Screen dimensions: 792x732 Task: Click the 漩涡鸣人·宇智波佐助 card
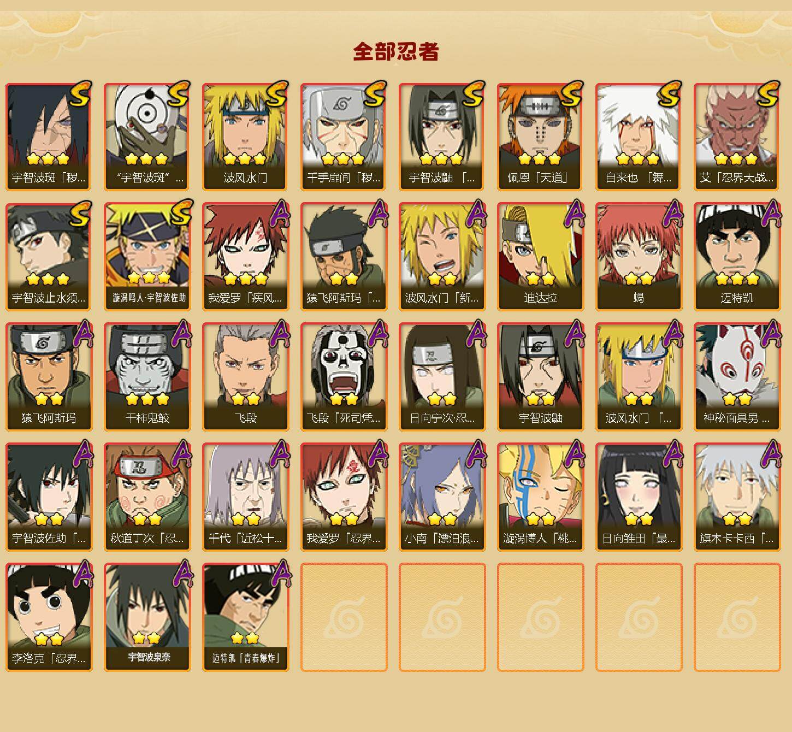tap(147, 257)
